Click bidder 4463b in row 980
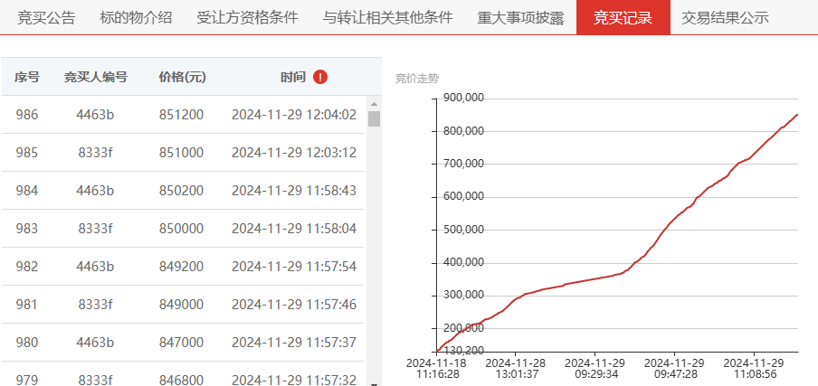This screenshot has width=818, height=386. [95, 343]
